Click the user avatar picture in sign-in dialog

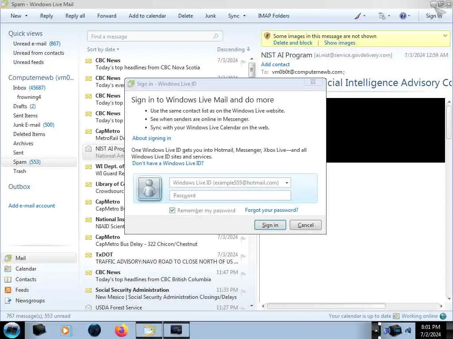pos(149,188)
